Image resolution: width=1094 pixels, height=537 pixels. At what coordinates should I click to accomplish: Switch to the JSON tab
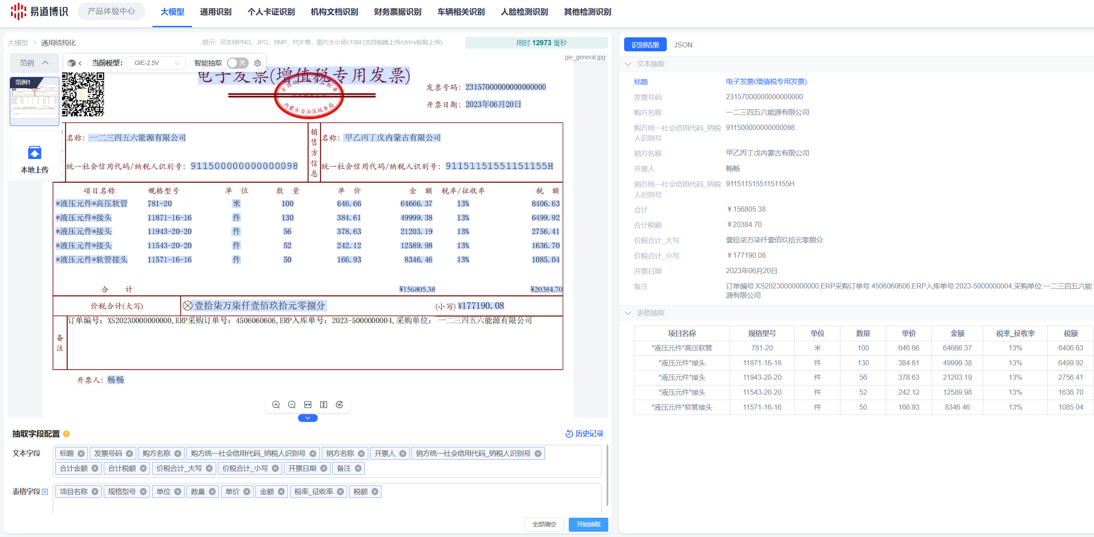point(683,45)
